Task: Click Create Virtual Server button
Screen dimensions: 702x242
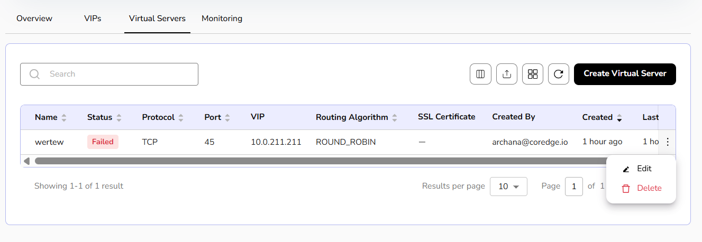Action: [625, 74]
